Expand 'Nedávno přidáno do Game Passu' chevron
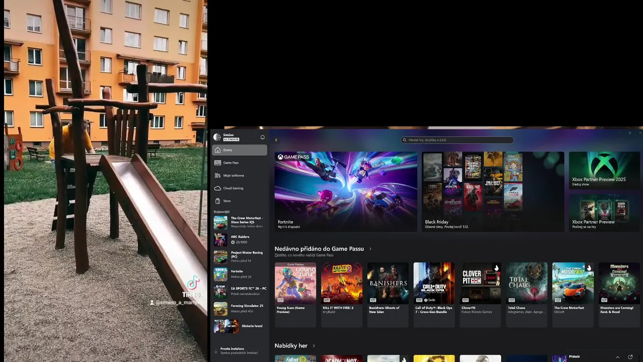The image size is (643, 362). 370,249
